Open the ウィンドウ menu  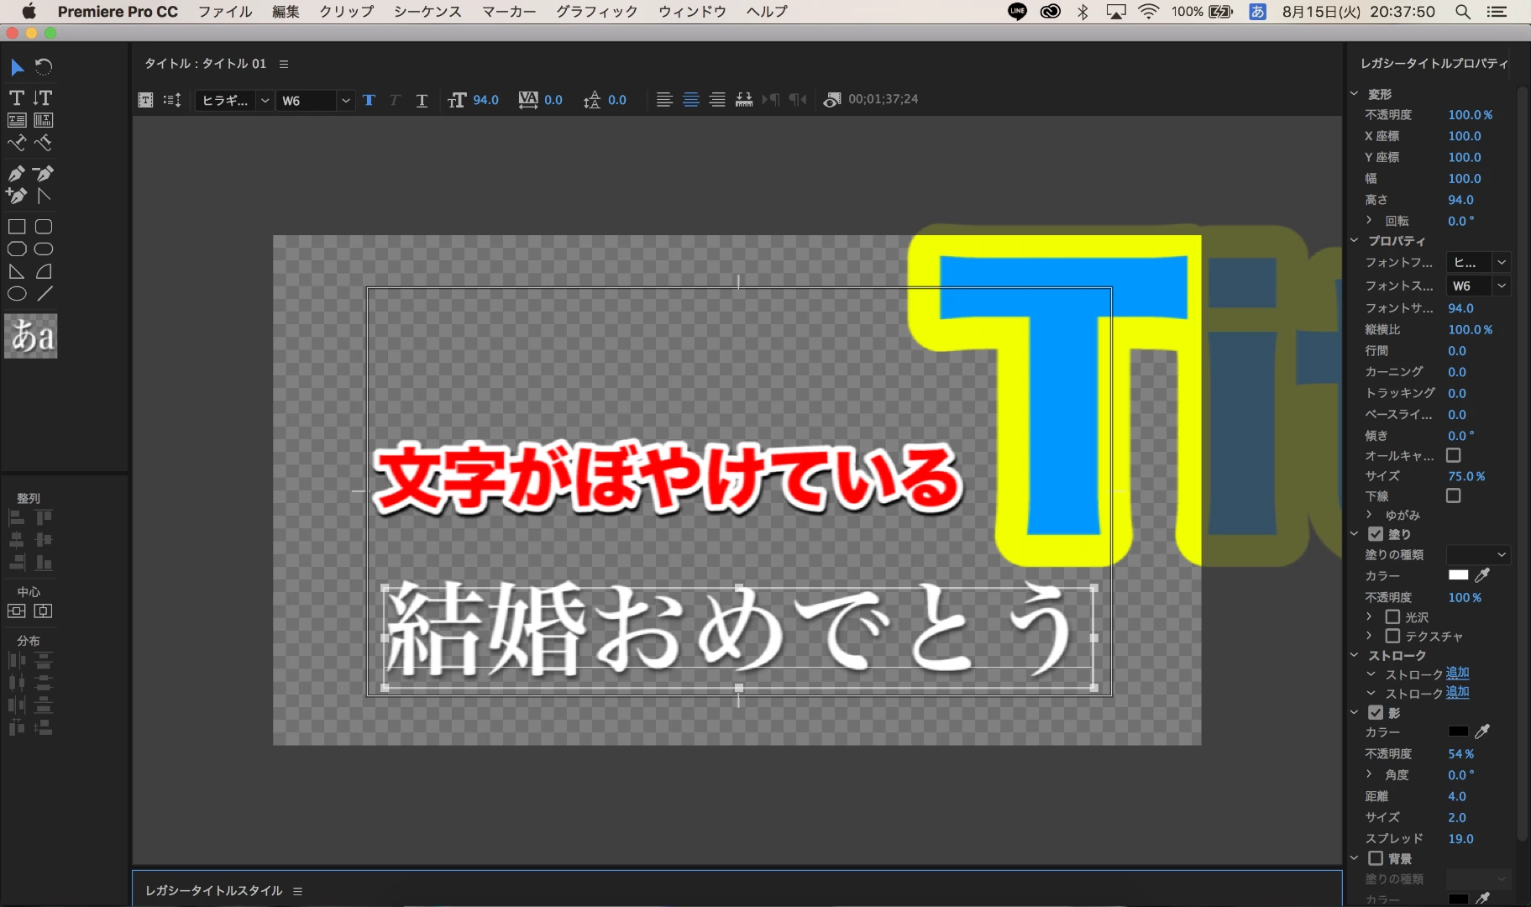(692, 12)
